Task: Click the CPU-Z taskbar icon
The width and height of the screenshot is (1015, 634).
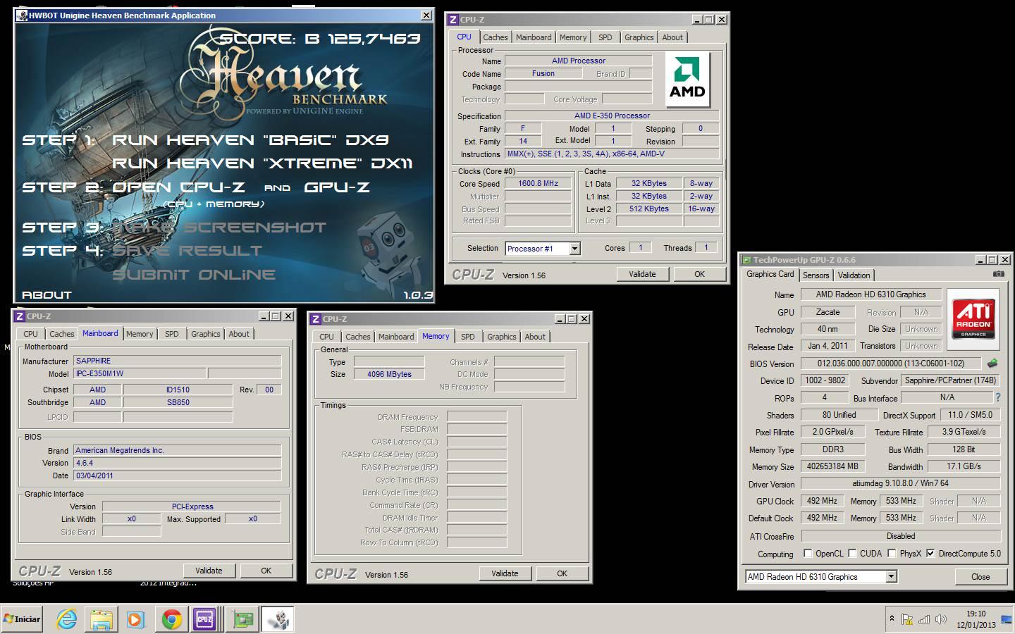Action: tap(204, 619)
